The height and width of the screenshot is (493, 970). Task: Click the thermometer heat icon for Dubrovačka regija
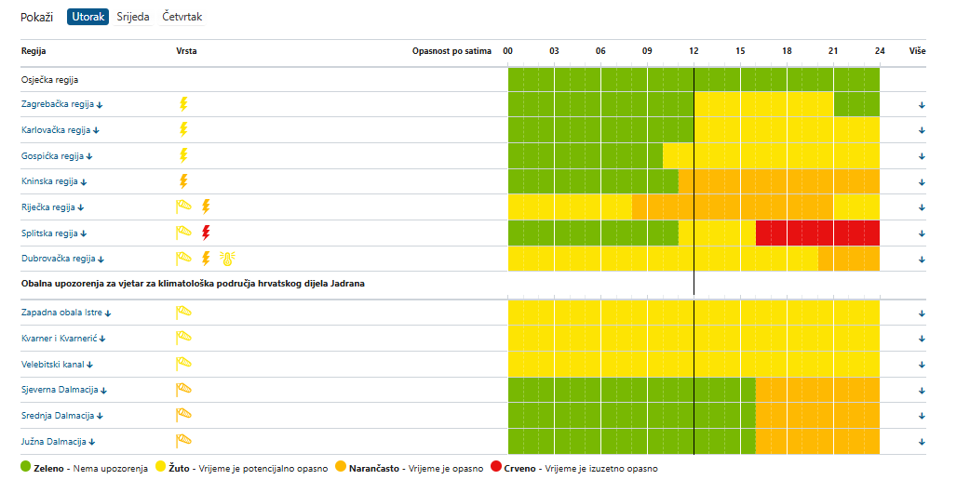(x=228, y=259)
